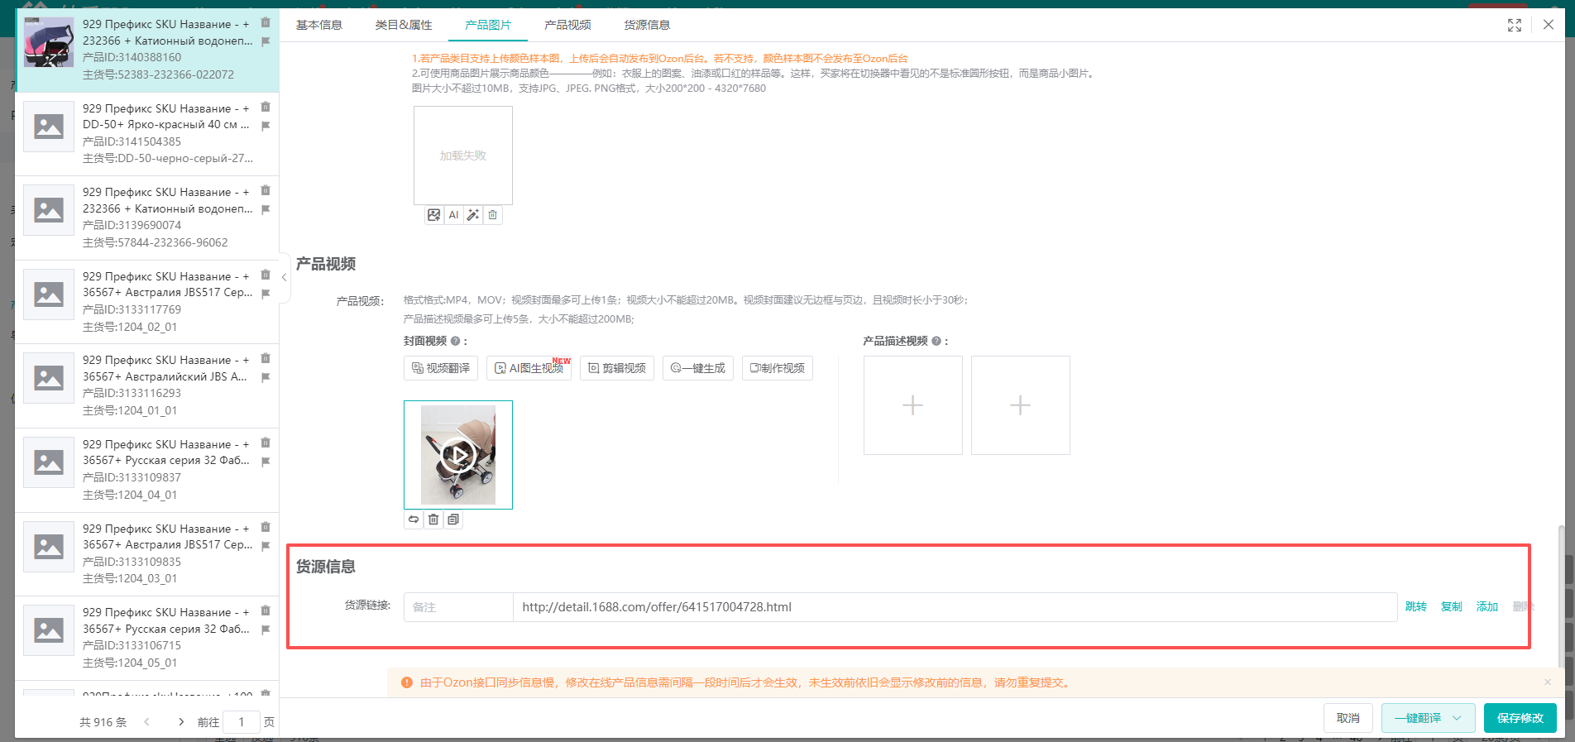
Task: Flag the product with ID 3133116293
Action: 266,377
